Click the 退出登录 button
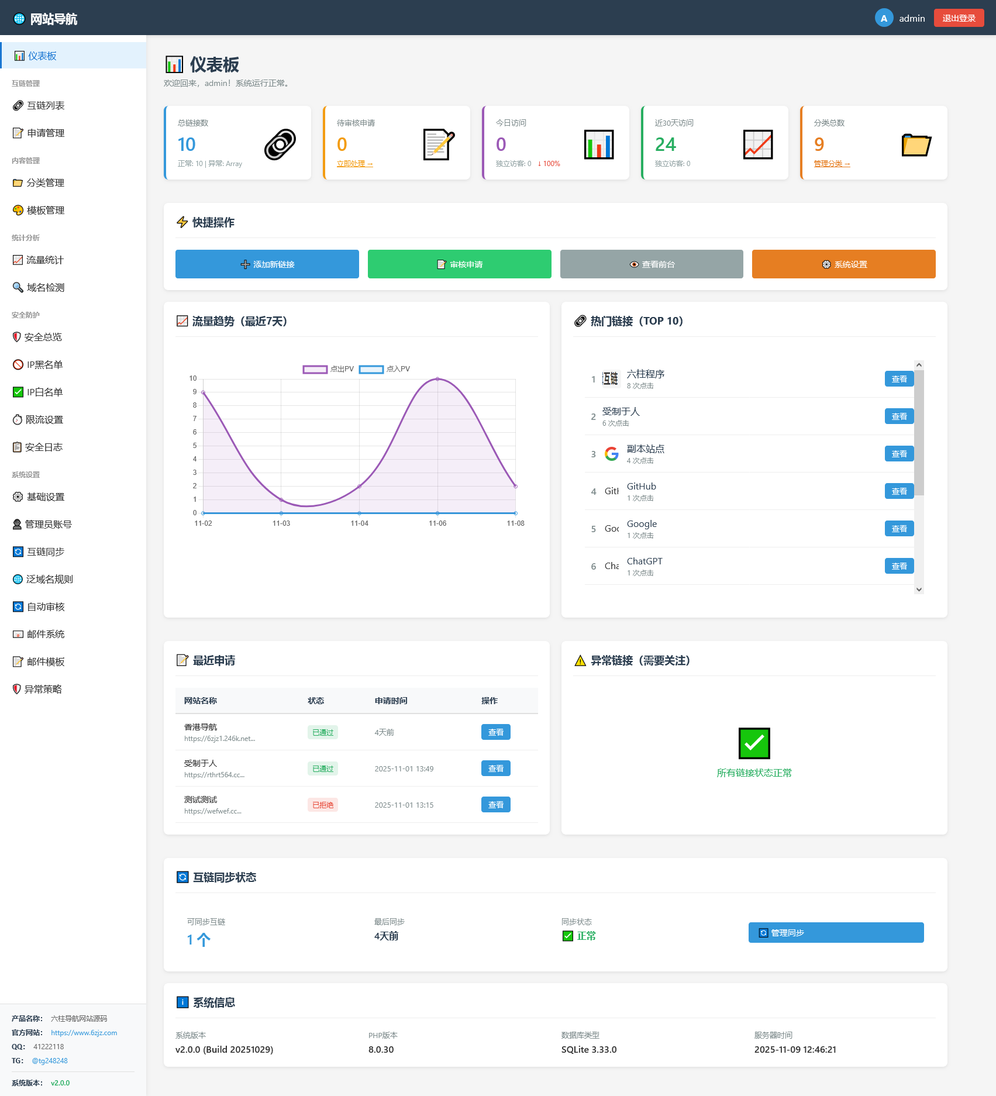This screenshot has height=1096, width=996. (x=959, y=18)
